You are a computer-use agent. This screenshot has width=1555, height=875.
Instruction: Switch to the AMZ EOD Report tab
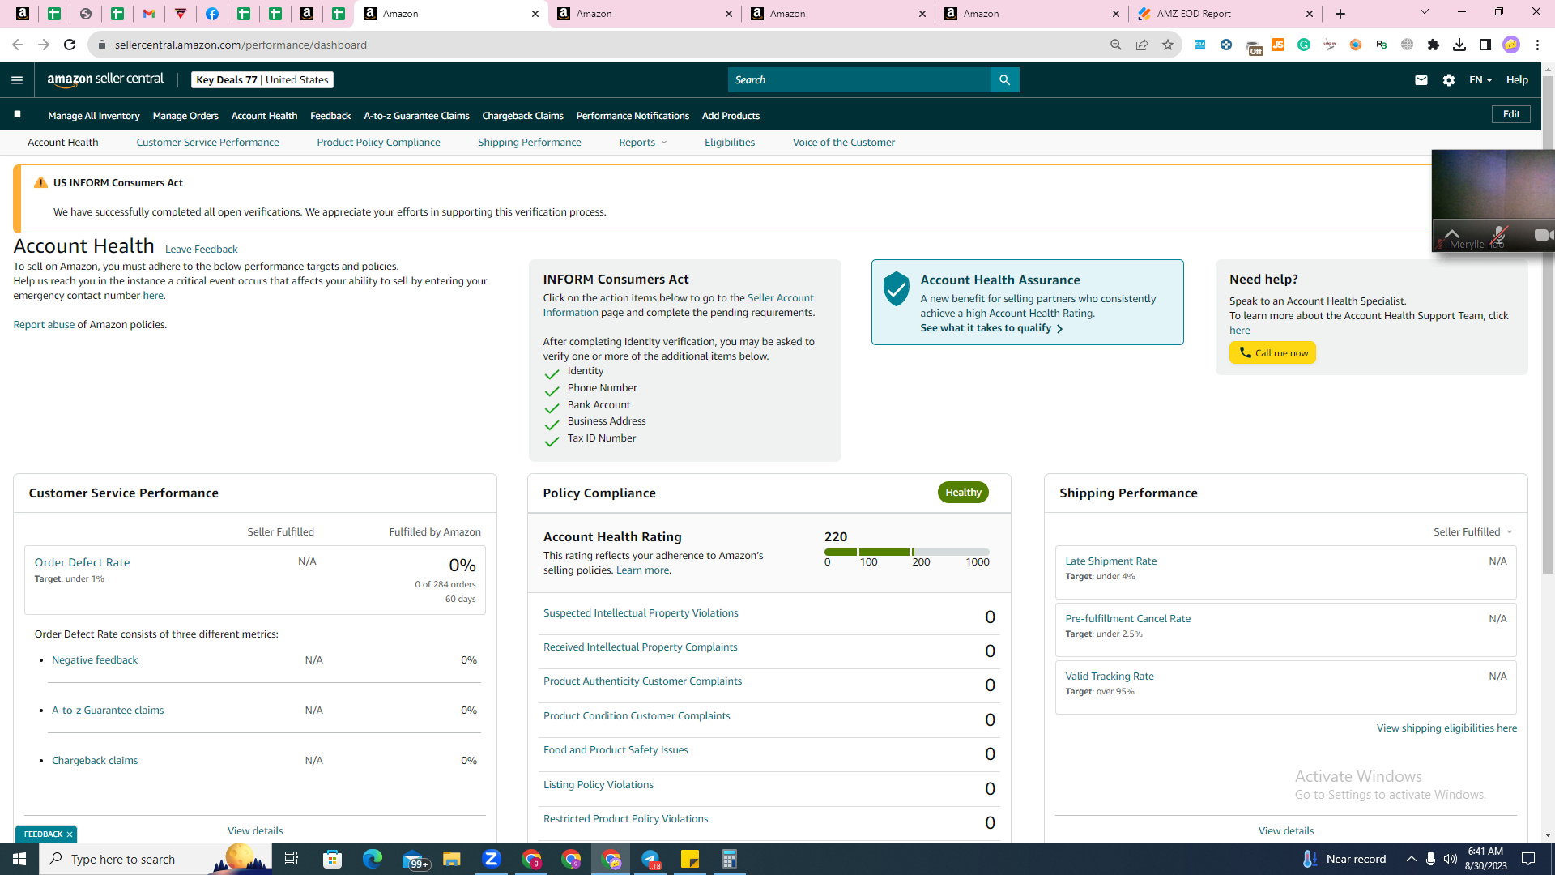coord(1225,14)
